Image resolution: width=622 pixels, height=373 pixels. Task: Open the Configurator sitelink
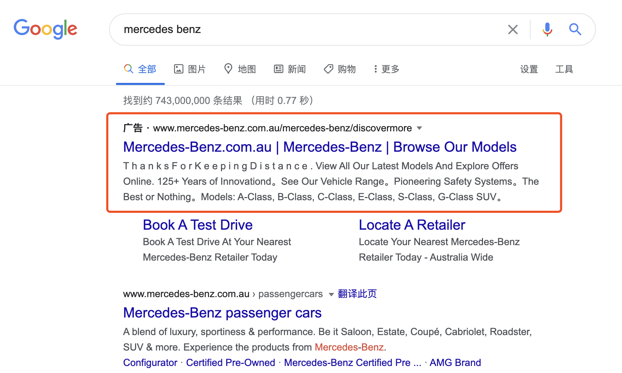click(x=150, y=362)
